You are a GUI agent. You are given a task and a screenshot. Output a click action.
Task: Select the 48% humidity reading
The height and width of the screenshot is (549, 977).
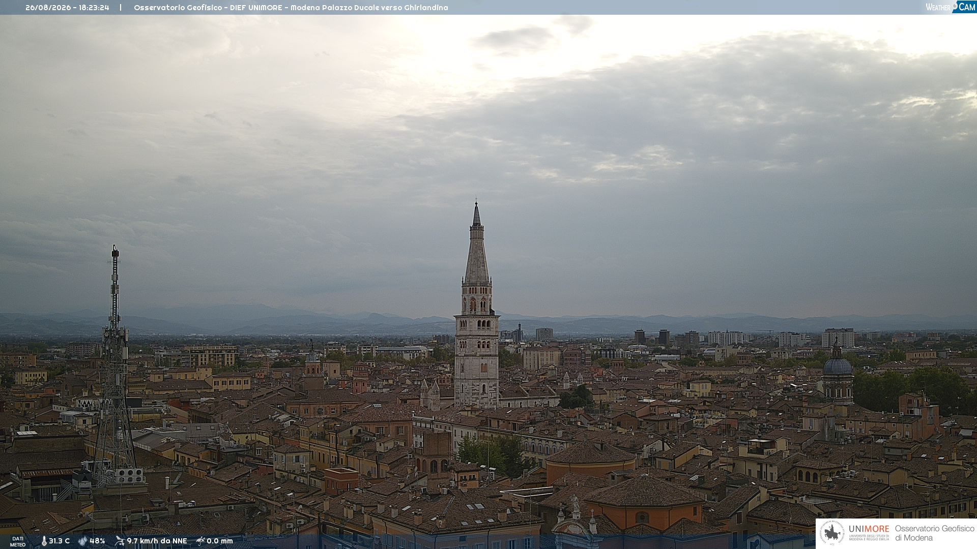[97, 541]
